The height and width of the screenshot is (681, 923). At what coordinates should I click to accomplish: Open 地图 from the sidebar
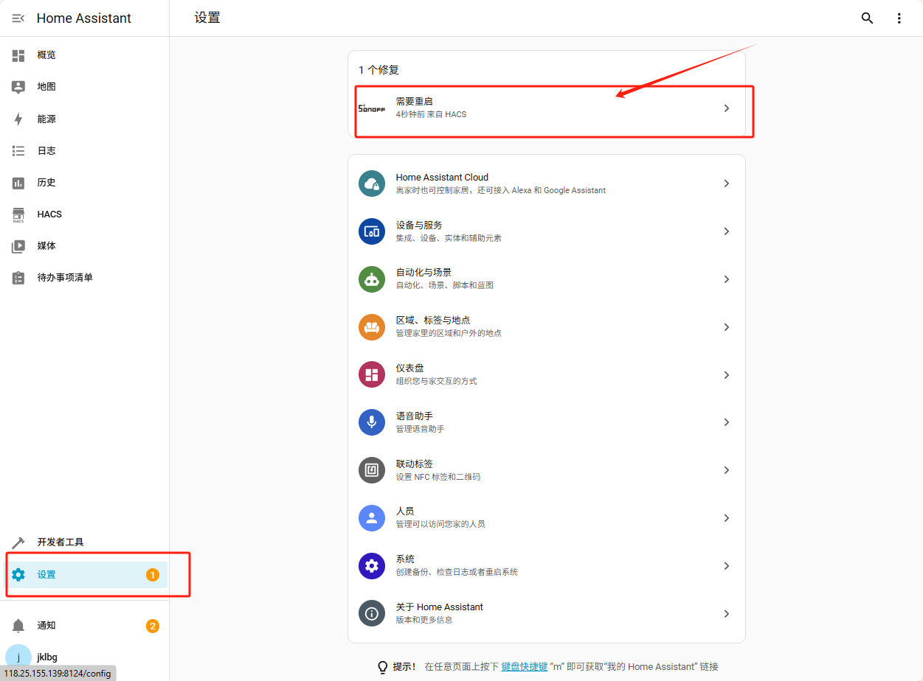pos(46,87)
